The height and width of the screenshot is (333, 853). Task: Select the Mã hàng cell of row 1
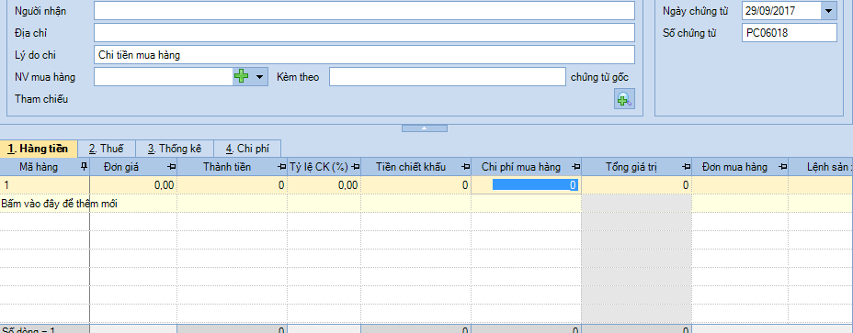45,185
